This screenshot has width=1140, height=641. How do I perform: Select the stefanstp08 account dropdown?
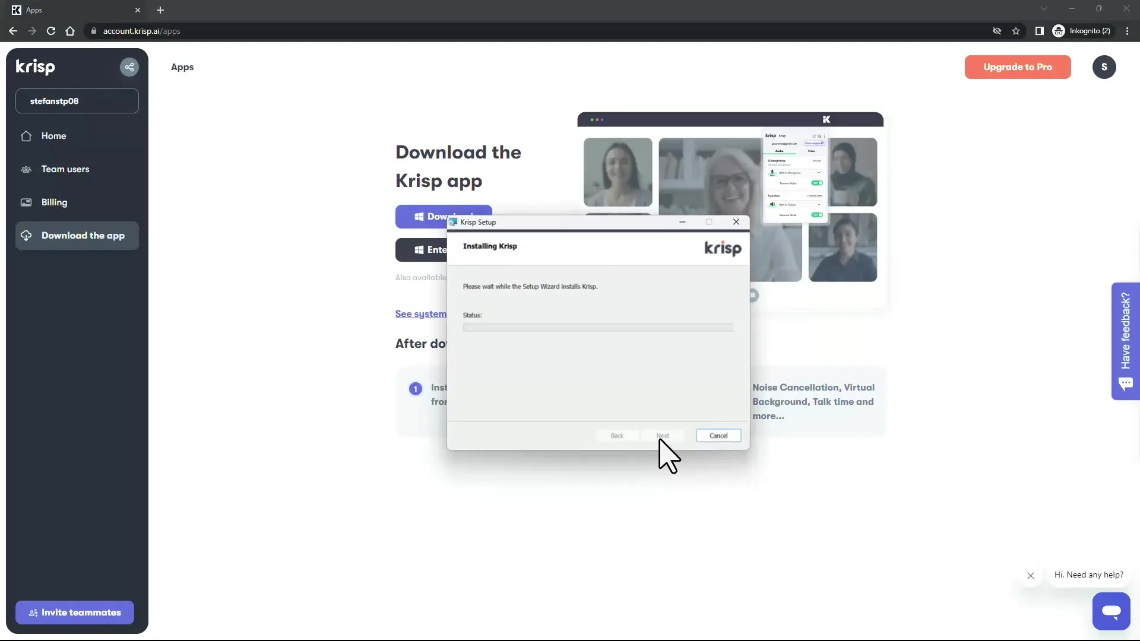[78, 101]
